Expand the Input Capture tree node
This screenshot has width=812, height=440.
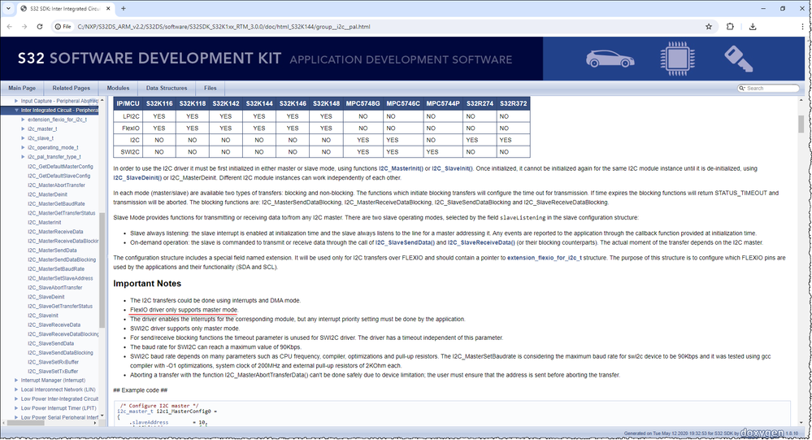tap(16, 101)
